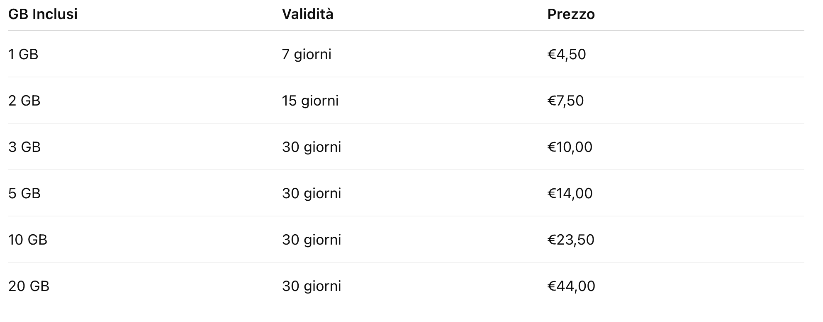Select the 1 GB plan cell
Image resolution: width=823 pixels, height=322 pixels.
pyautogui.click(x=23, y=54)
